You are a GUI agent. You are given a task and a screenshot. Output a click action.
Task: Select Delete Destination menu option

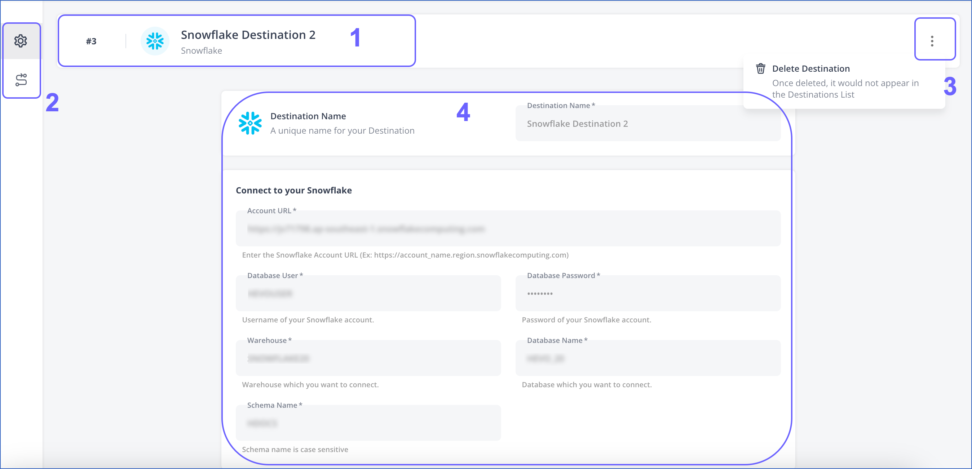tap(844, 81)
